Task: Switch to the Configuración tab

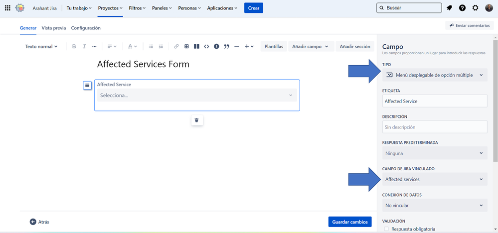Action: pos(86,28)
